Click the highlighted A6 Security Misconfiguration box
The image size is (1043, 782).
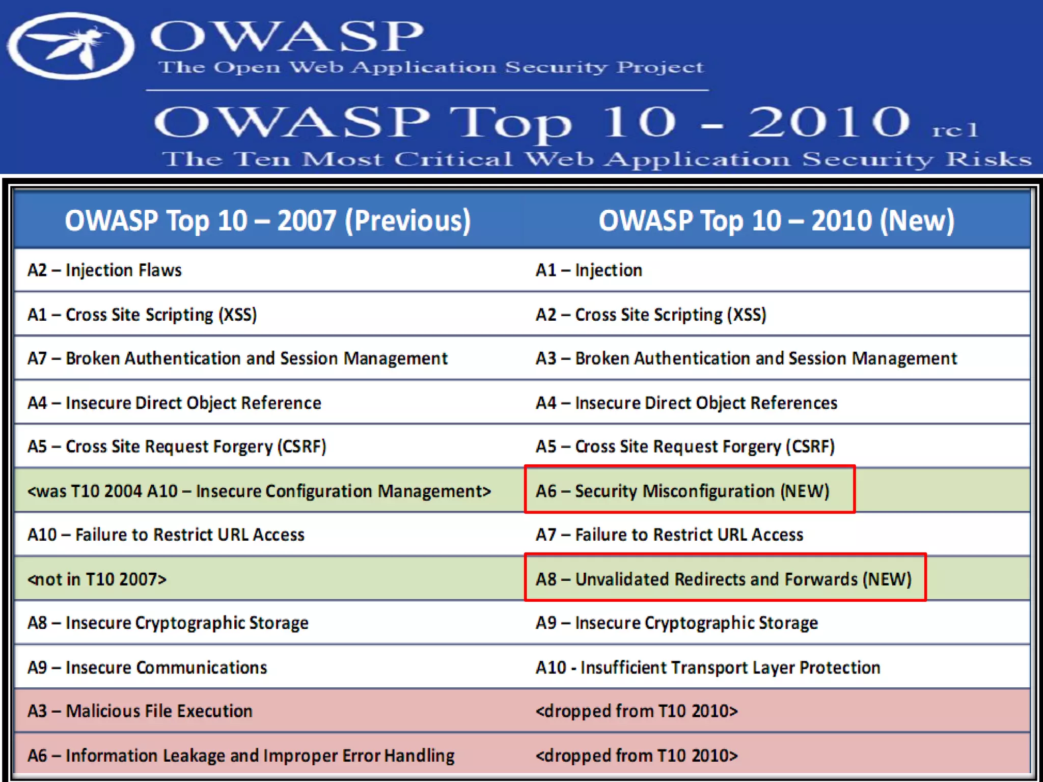click(x=689, y=490)
